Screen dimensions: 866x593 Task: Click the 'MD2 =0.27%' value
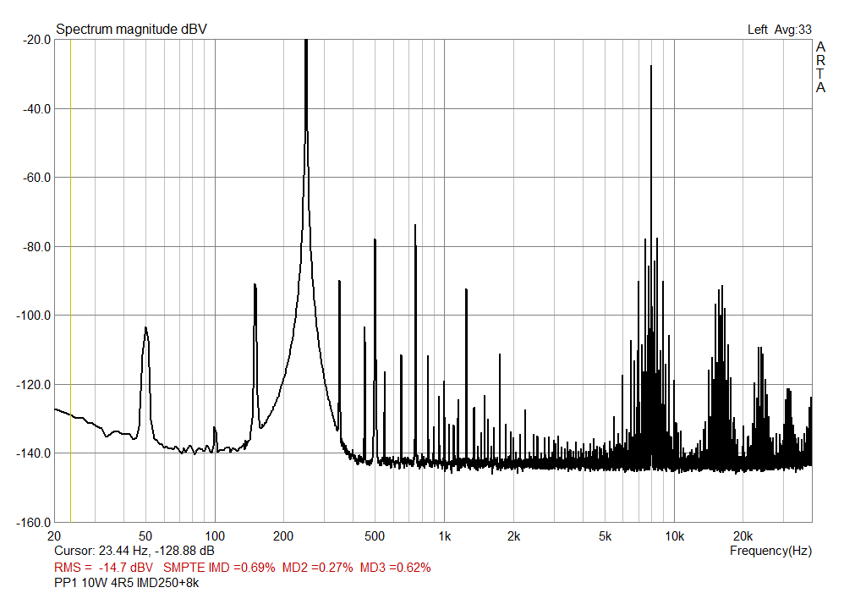tap(318, 568)
